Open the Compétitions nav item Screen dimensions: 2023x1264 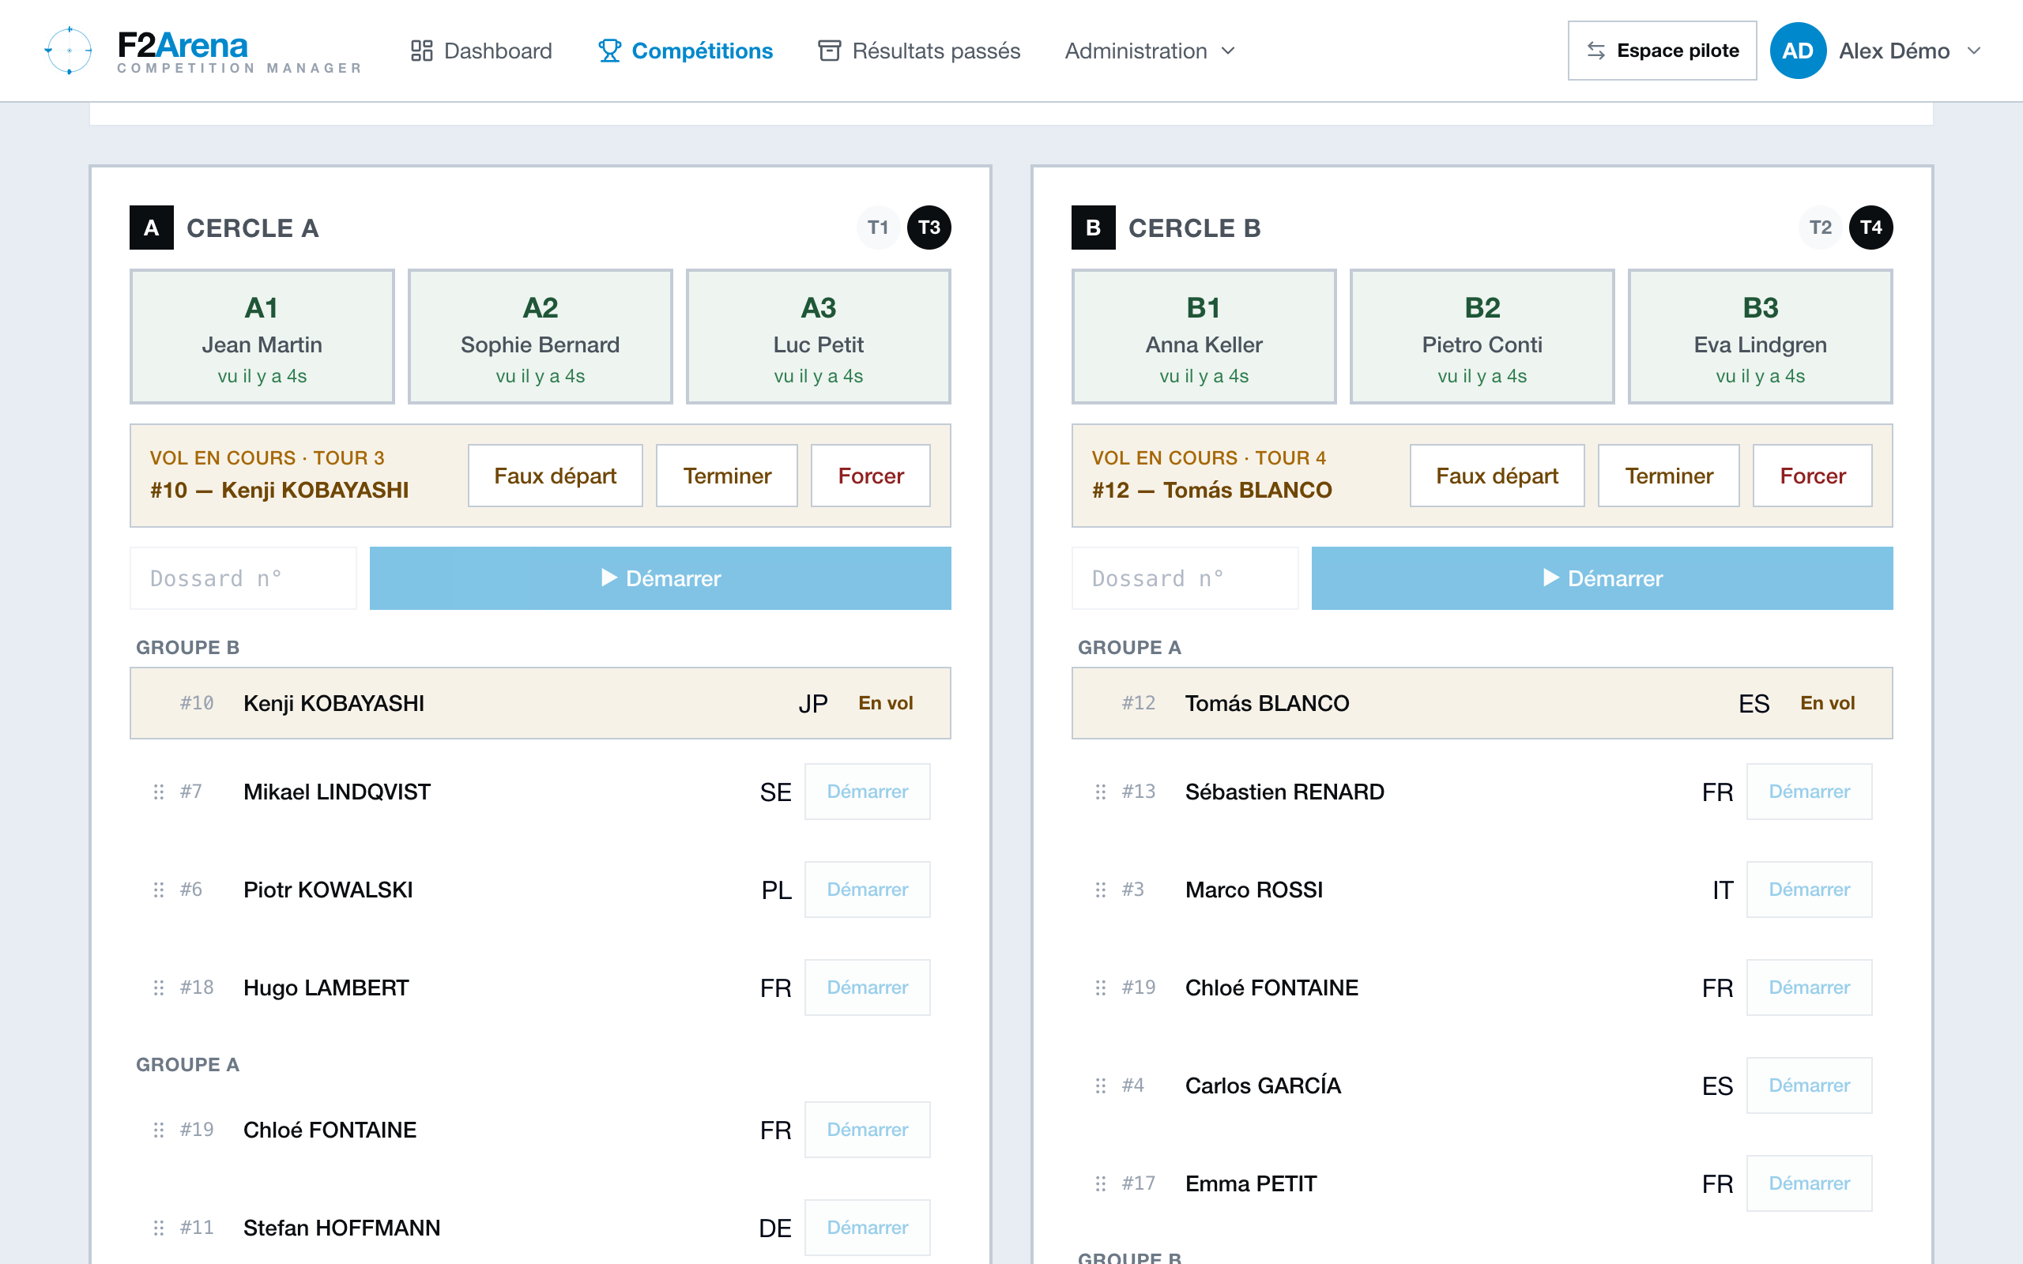tap(685, 51)
